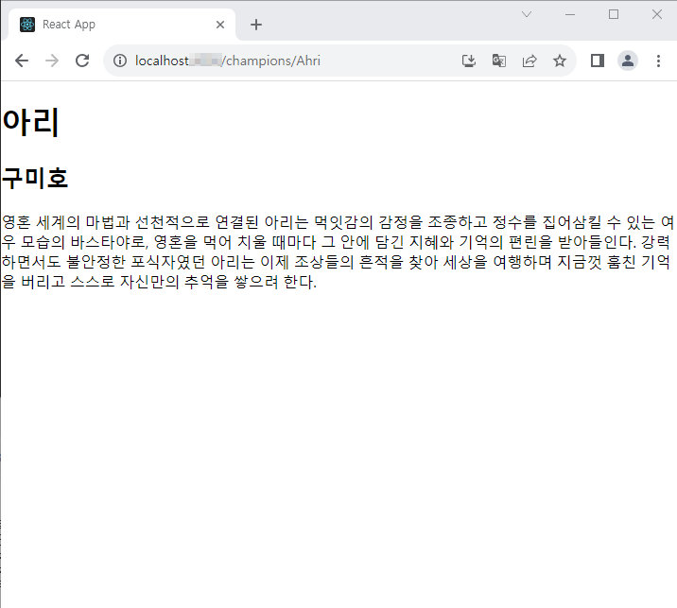Click the subheading '구미호'

35,178
